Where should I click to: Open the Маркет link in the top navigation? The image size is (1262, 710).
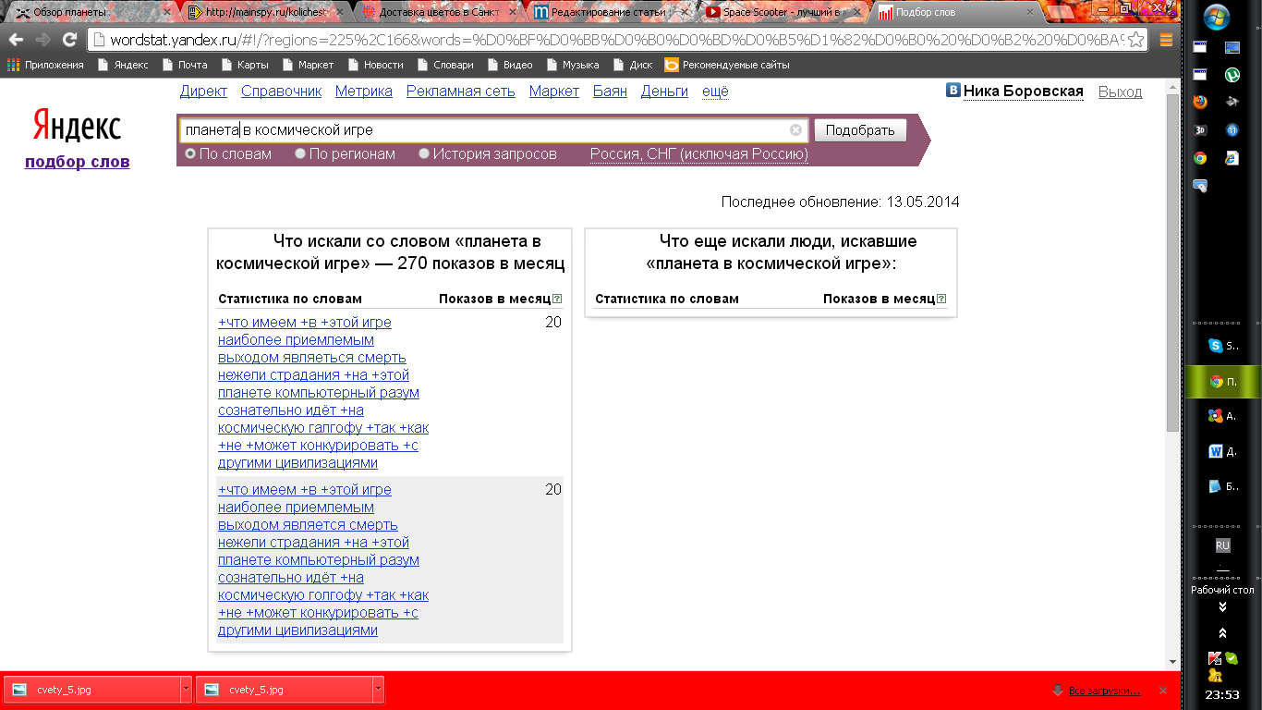(x=554, y=91)
